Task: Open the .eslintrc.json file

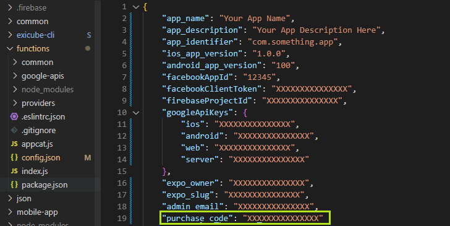Action: pyautogui.click(x=43, y=117)
